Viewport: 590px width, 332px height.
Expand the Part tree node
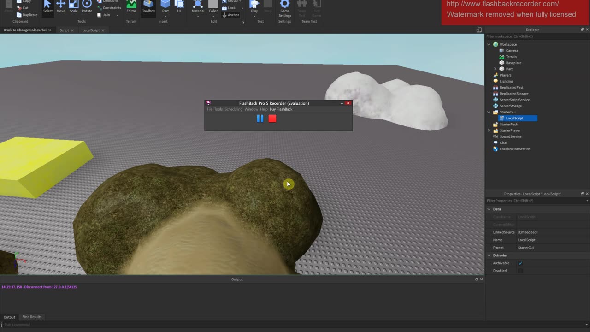[x=495, y=69]
